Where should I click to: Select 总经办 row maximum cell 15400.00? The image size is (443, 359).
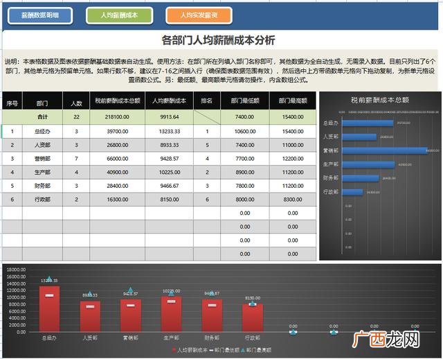pos(293,132)
